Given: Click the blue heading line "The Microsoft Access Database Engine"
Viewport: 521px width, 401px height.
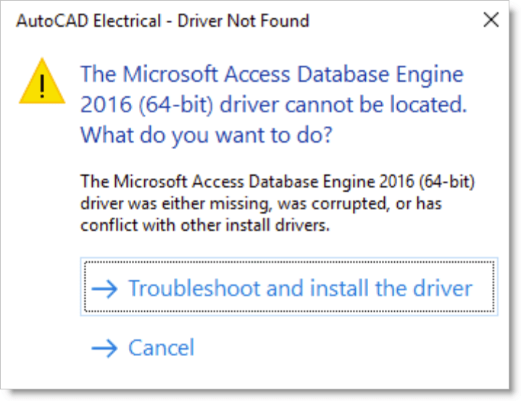Looking at the screenshot, I should 272,74.
